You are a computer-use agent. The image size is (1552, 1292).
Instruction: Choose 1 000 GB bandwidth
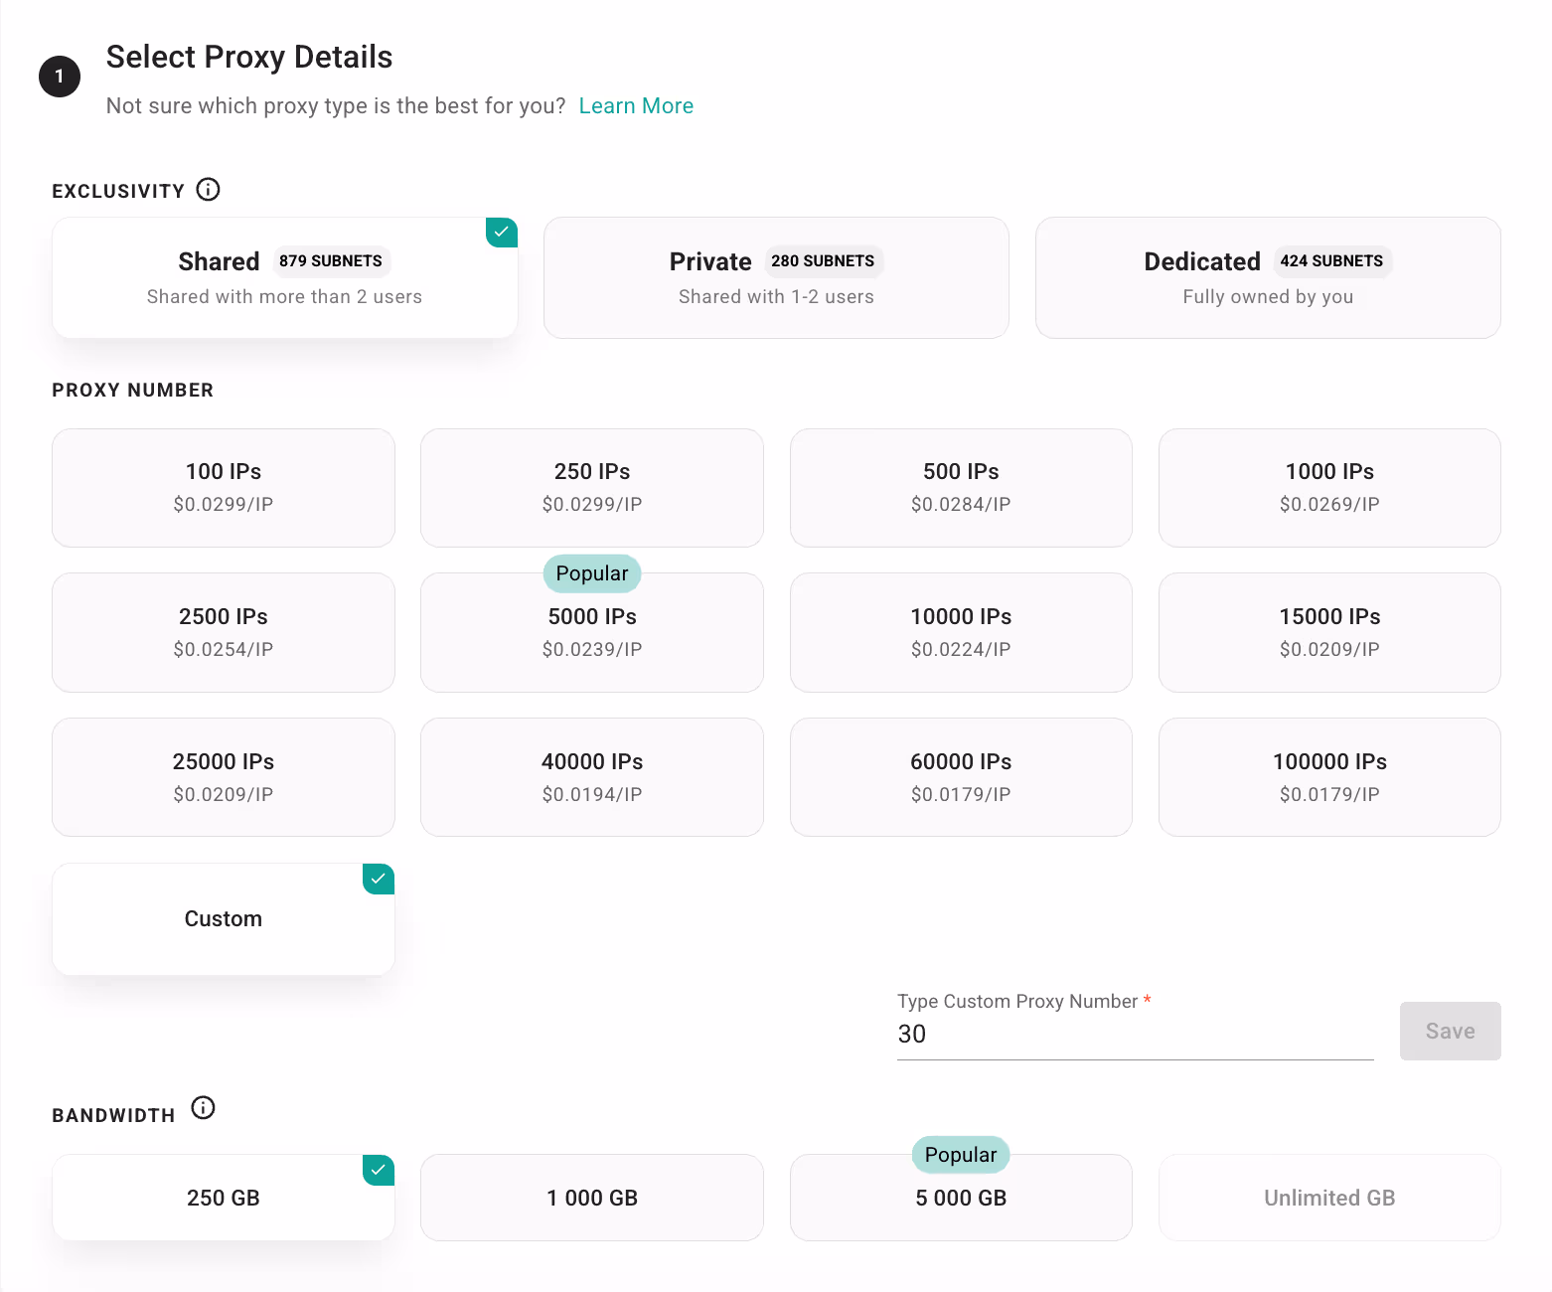(592, 1198)
